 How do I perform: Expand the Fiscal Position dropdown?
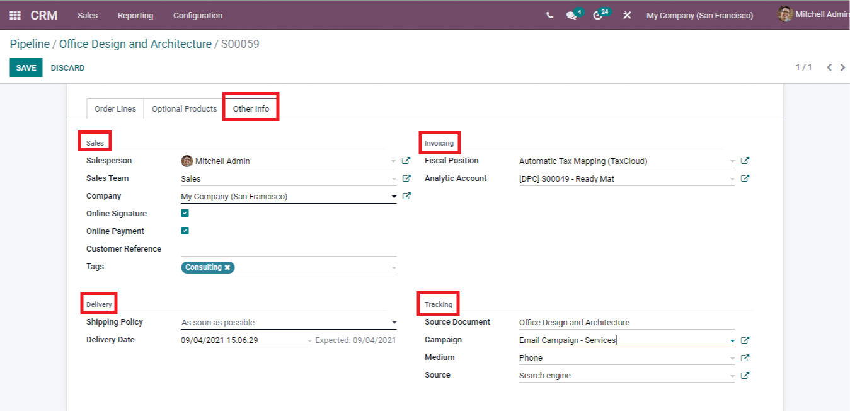(x=732, y=161)
